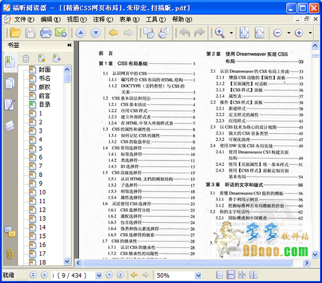Viewport: 322px width, 283px height.
Task: Open the 文件 menu
Action: point(24,19)
